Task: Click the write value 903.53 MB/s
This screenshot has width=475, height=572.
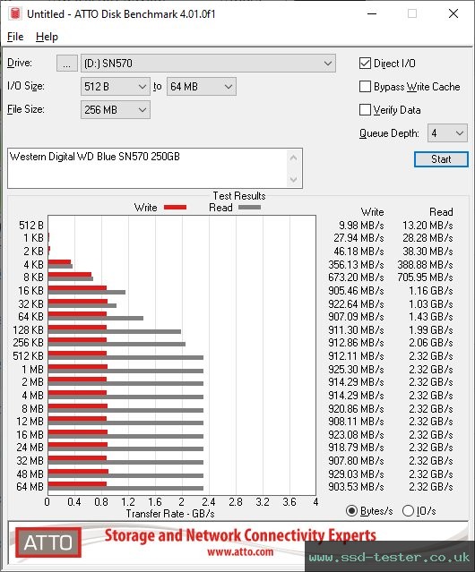Action: tap(356, 487)
